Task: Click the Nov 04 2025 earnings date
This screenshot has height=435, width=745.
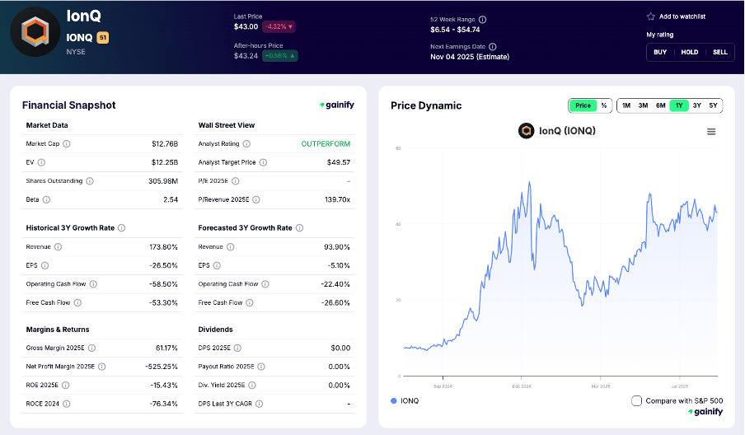Action: pos(470,57)
